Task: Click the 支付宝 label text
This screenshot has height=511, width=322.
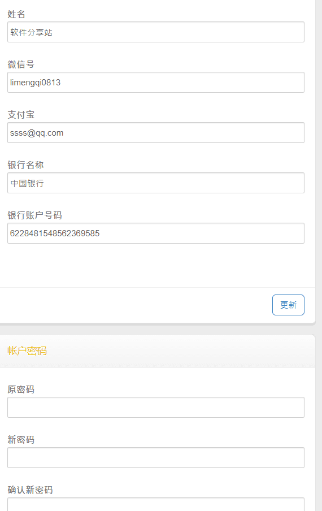Action: (21, 115)
